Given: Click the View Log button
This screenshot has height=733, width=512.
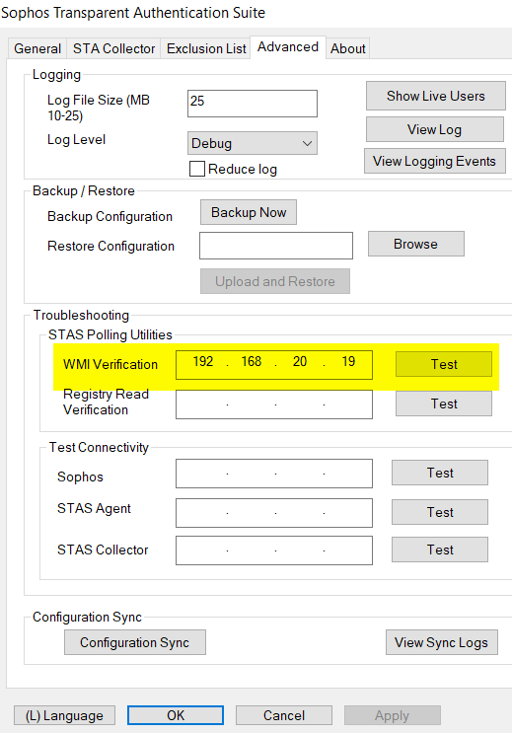Looking at the screenshot, I should 434,129.
